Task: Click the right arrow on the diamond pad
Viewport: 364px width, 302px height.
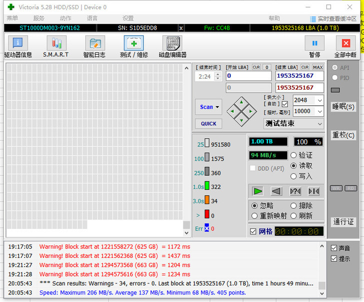Action: point(251,111)
